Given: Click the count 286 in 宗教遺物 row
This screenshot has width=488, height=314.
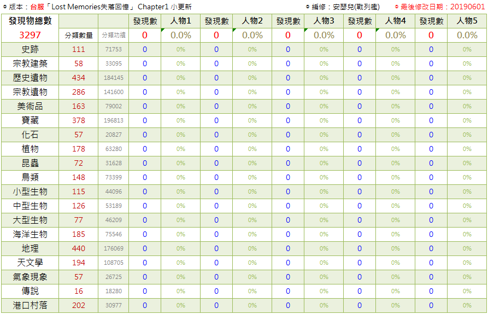Looking at the screenshot, I should point(79,92).
